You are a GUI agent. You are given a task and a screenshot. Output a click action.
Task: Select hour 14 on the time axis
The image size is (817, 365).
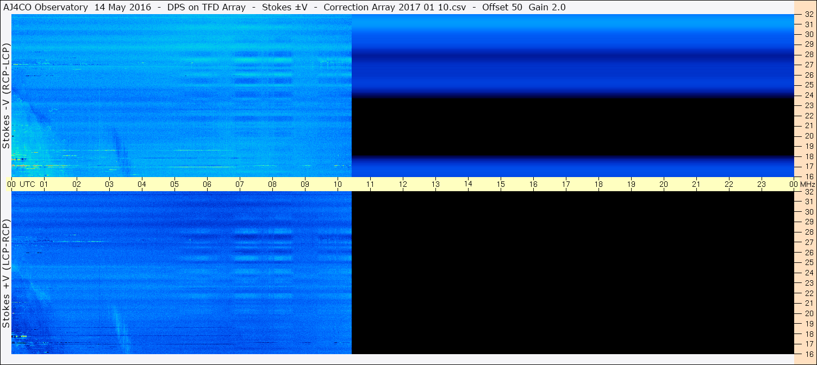point(468,184)
